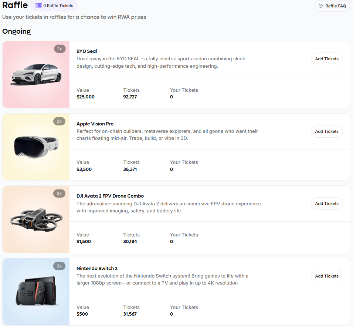Click the Ongoing section heading
The image size is (353, 326).
pyautogui.click(x=16, y=31)
